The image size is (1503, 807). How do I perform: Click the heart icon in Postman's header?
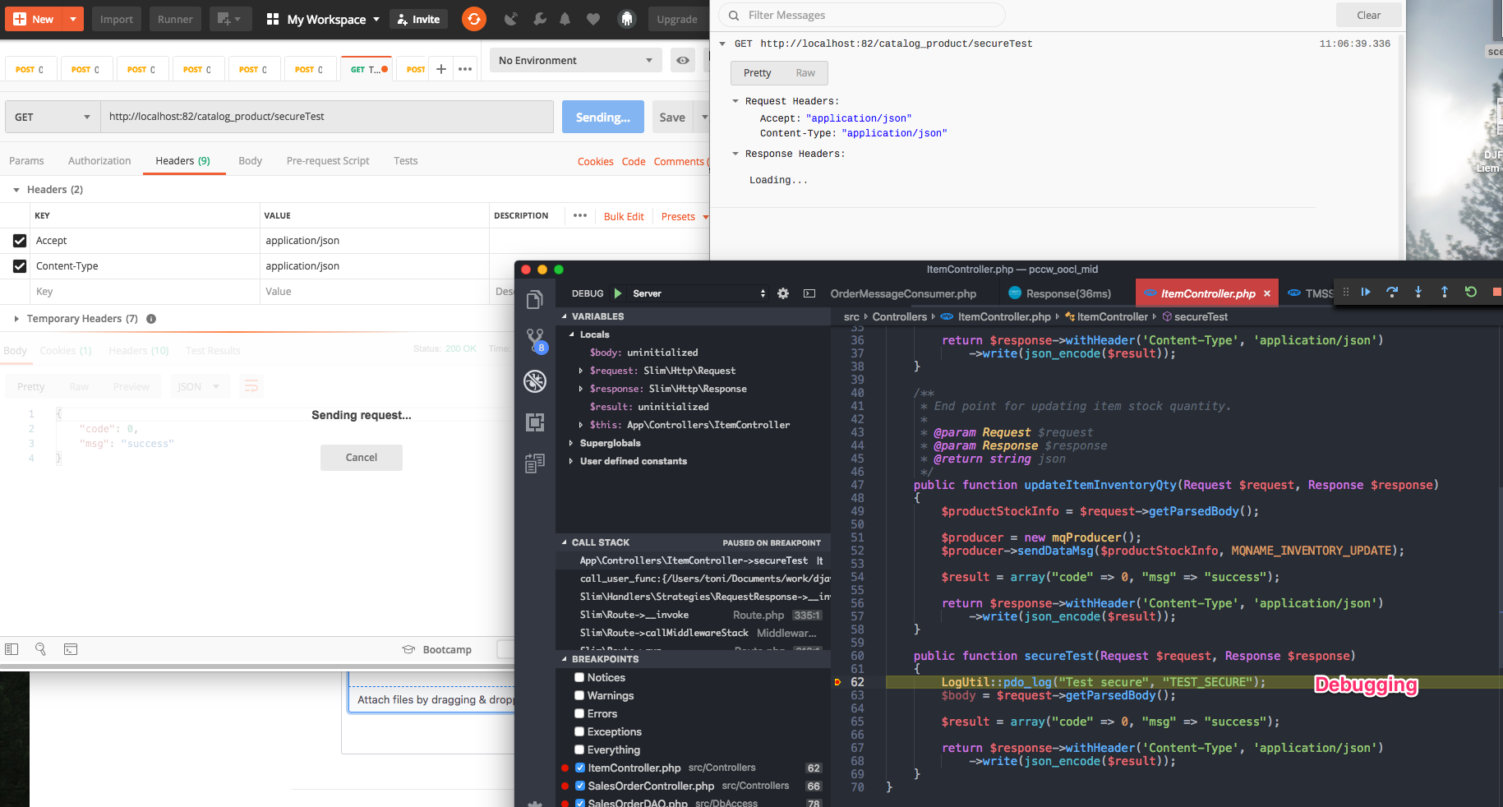click(593, 18)
